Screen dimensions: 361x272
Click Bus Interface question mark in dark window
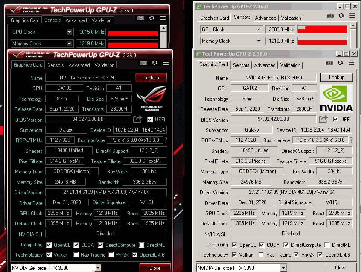click(166, 140)
